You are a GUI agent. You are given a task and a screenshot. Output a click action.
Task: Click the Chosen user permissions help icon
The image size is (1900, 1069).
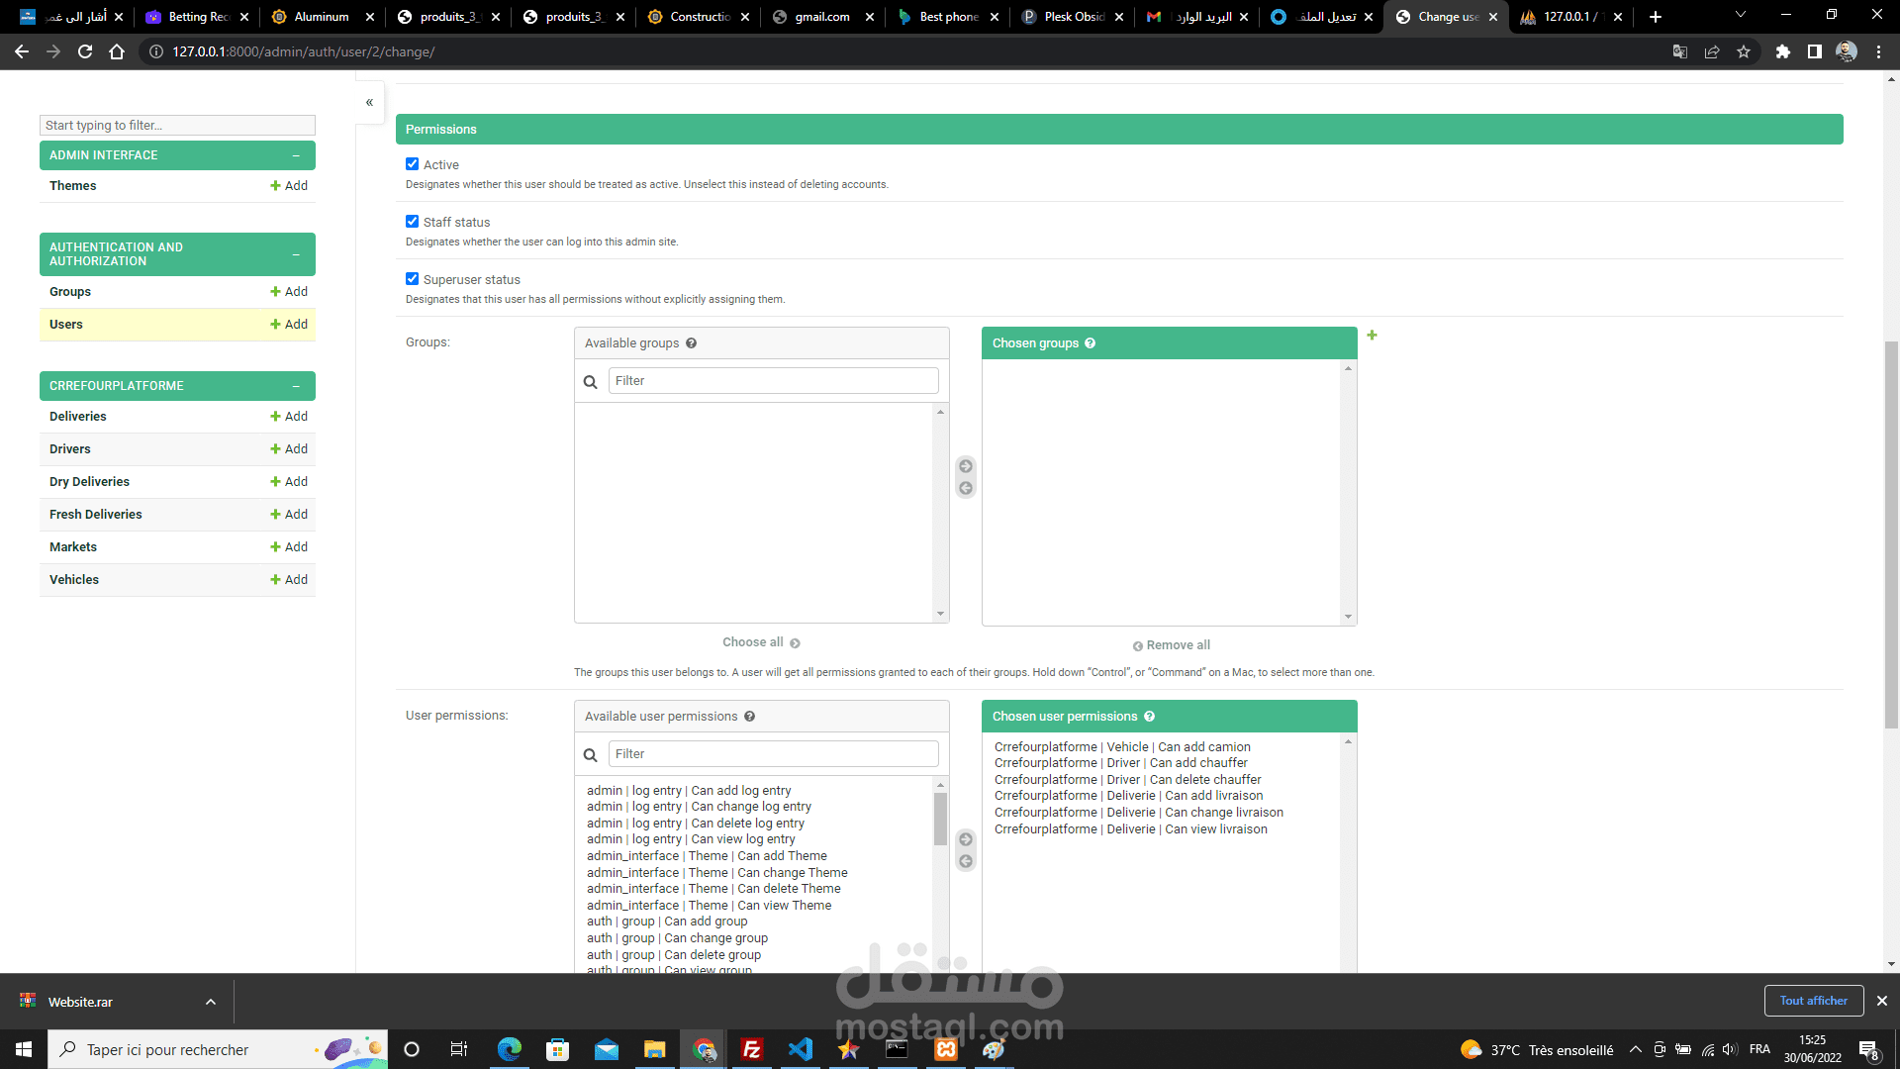(x=1149, y=717)
